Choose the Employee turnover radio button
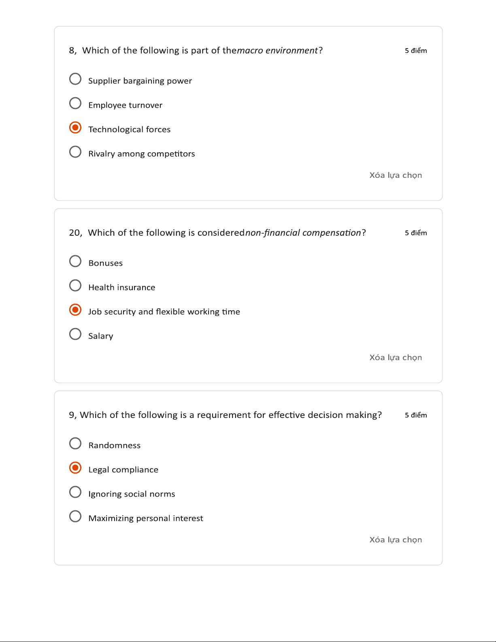 (75, 103)
